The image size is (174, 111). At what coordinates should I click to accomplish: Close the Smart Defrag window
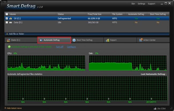tap(169, 3)
